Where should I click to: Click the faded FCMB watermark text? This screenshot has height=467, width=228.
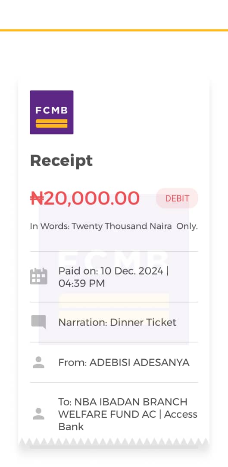[114, 260]
